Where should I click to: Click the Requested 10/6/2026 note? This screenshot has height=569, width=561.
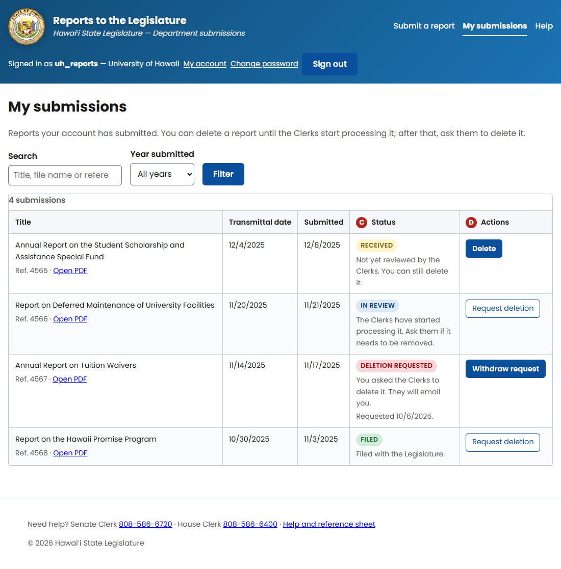pyautogui.click(x=395, y=416)
